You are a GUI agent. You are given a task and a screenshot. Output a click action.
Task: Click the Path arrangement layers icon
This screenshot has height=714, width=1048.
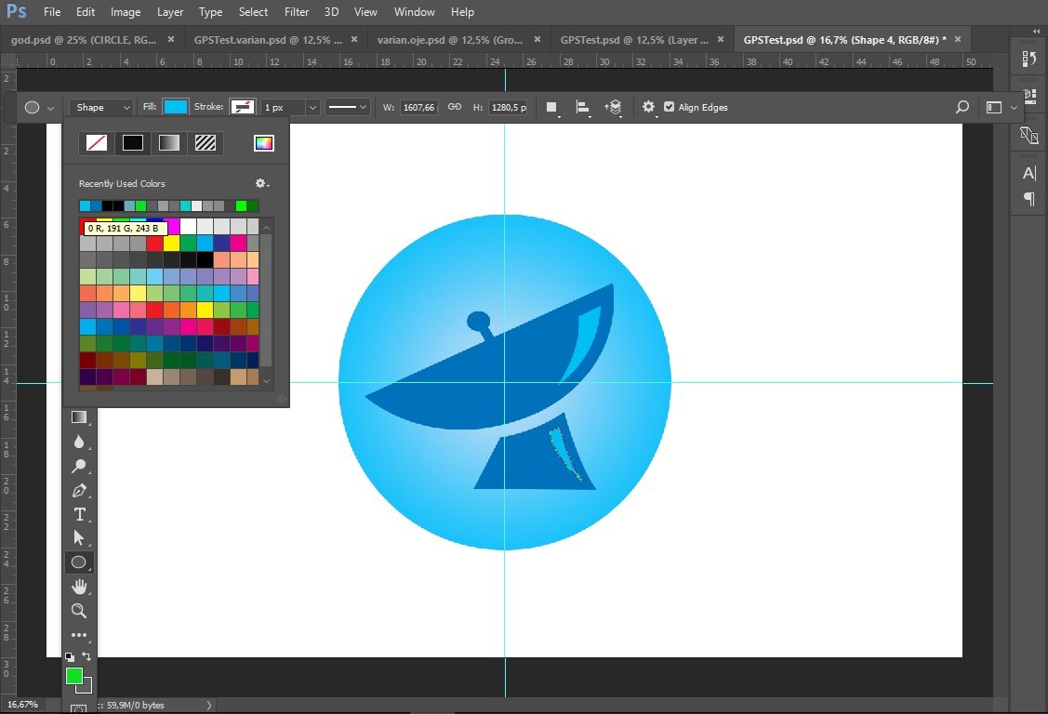point(614,107)
